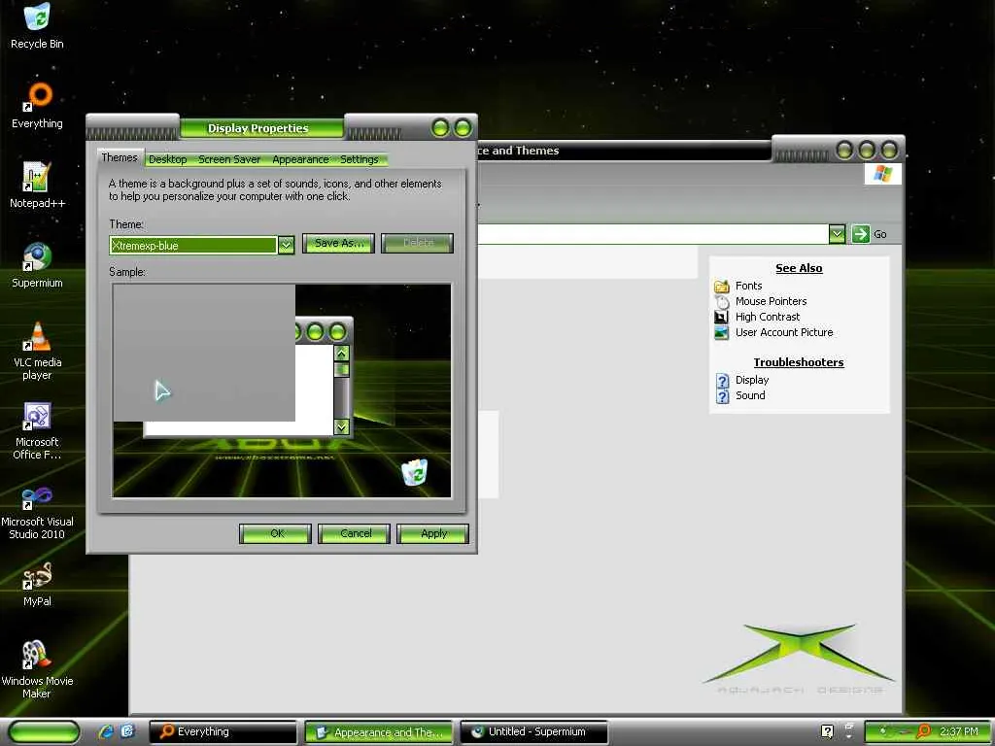Click the Windows flag logo in window
The image size is (995, 746).
pos(882,173)
